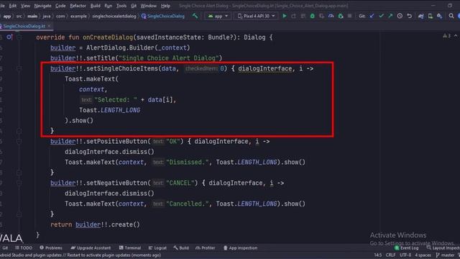The width and height of the screenshot is (460, 259).
Task: Run the app with green play button
Action: pos(285,16)
